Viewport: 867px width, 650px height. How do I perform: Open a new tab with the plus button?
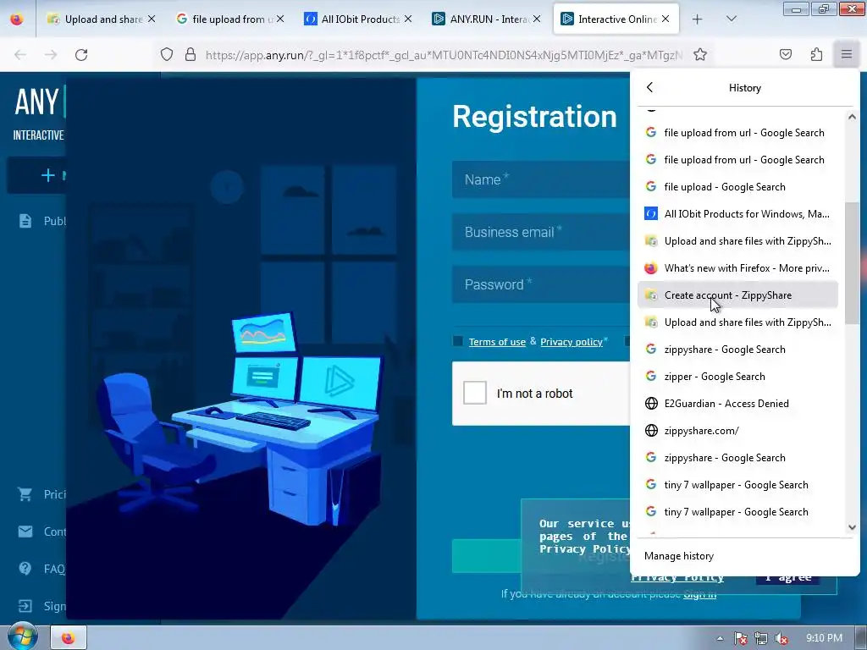(698, 19)
